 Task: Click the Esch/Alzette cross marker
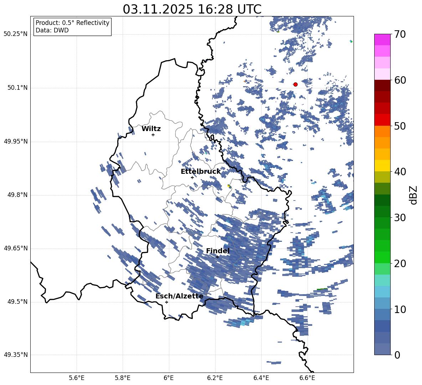coord(166,302)
